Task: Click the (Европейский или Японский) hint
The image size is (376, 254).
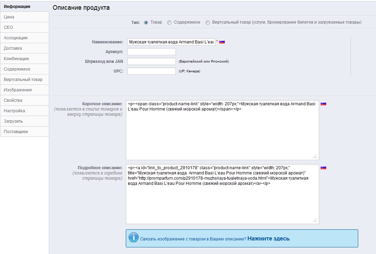Action: [204, 62]
